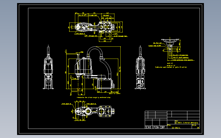
Task: Click the 'Conical hole' callout in detail view
Action: pyautogui.click(x=155, y=46)
